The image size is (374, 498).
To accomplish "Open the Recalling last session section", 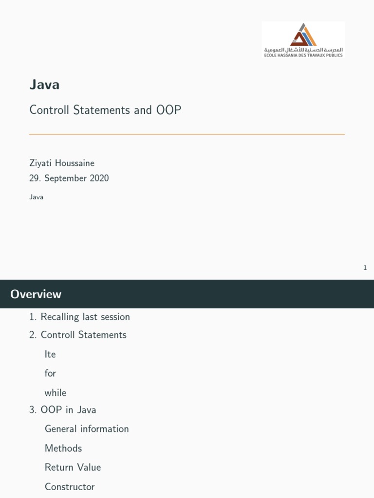I will (x=80, y=317).
